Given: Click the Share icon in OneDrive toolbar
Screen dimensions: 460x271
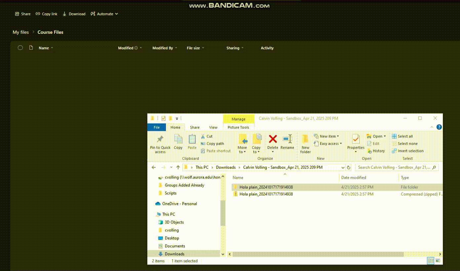Looking at the screenshot, I should tap(17, 14).
